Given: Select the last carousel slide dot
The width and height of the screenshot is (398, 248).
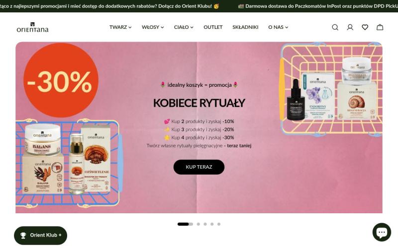Looking at the screenshot, I should click(219, 224).
